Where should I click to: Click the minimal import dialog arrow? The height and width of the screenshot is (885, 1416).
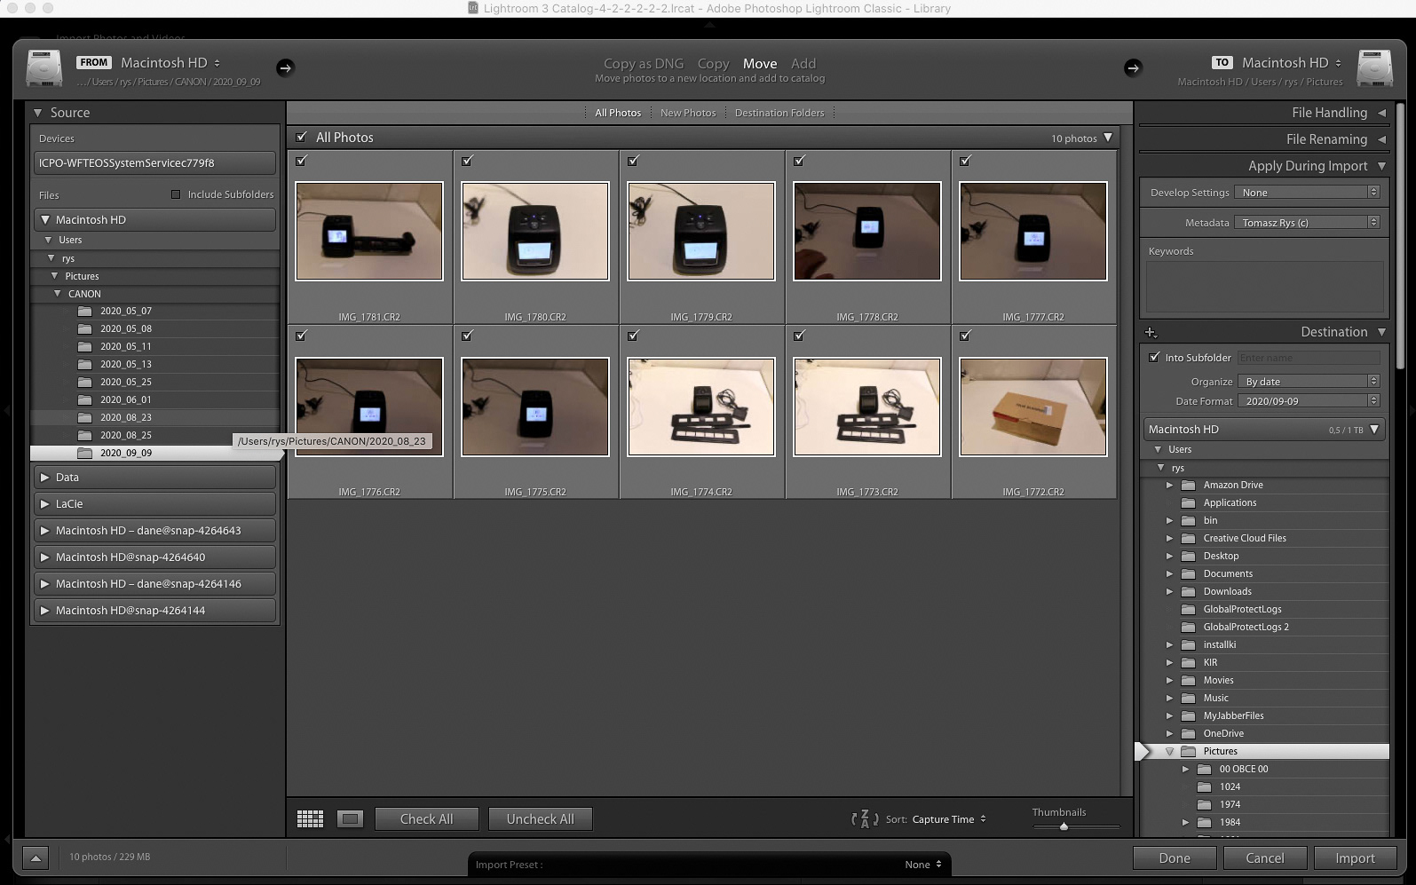35,857
